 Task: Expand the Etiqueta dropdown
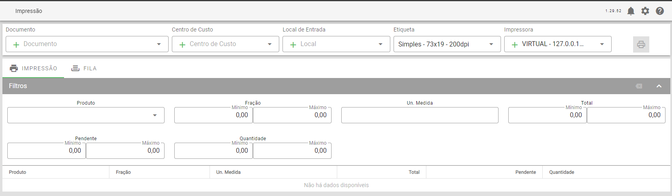[491, 44]
